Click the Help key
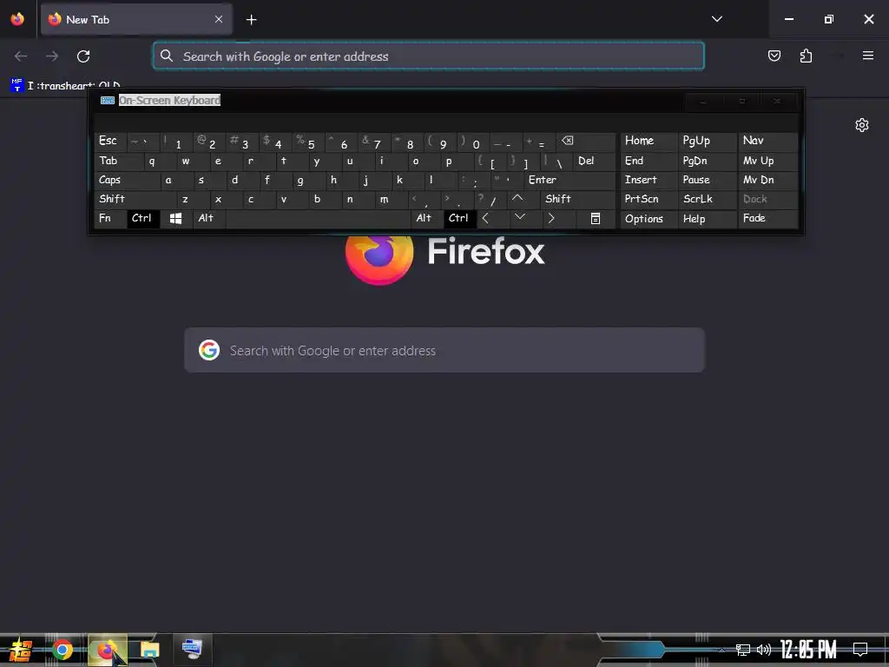This screenshot has height=667, width=889. tap(707, 218)
